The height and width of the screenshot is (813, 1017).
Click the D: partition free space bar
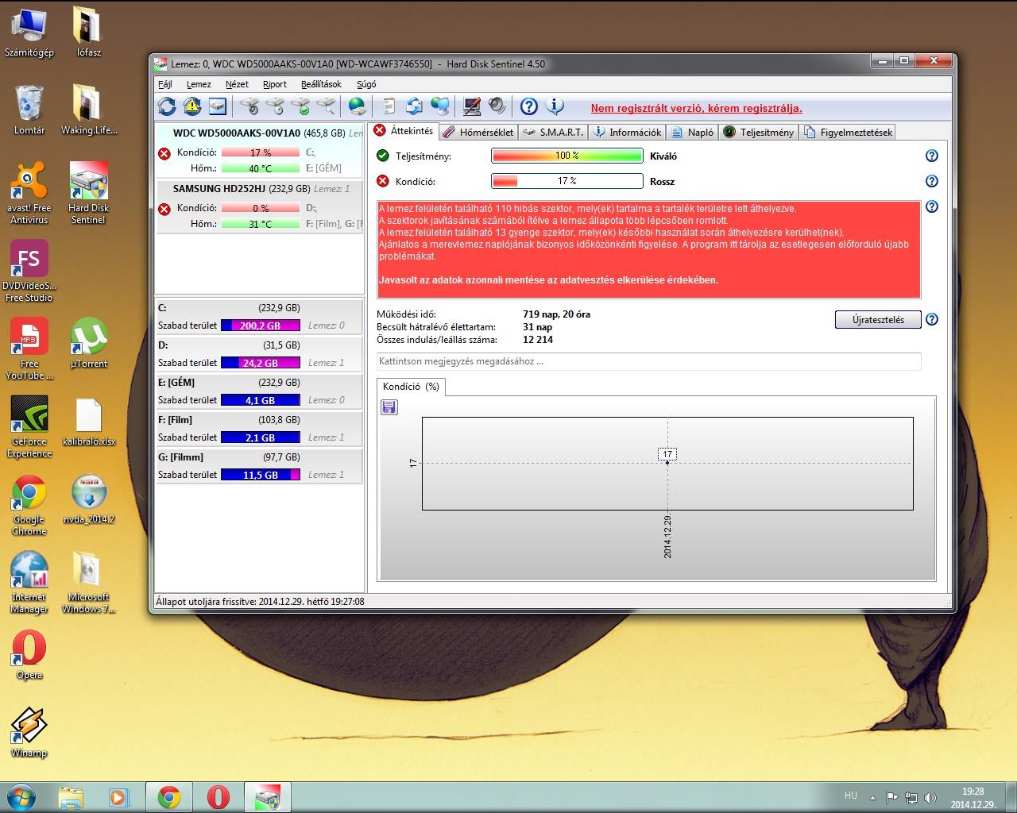click(260, 363)
